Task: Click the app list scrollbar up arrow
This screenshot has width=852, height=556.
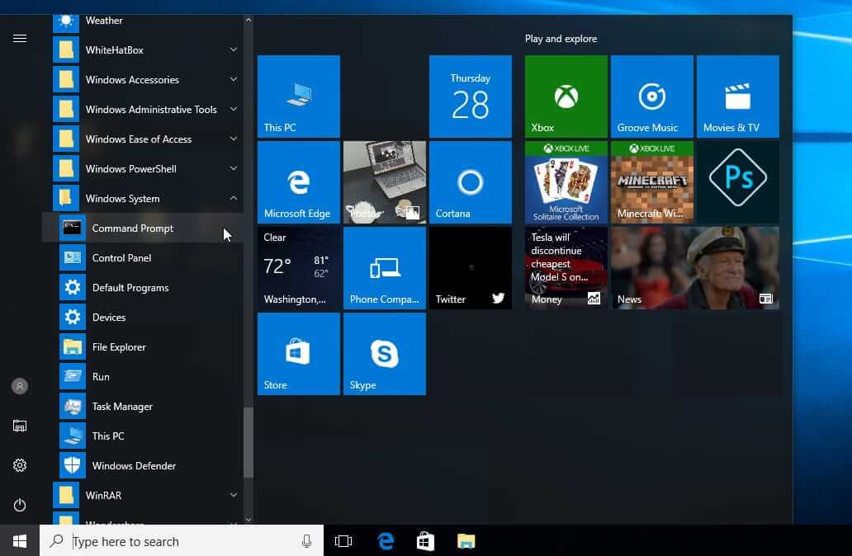Action: point(248,20)
